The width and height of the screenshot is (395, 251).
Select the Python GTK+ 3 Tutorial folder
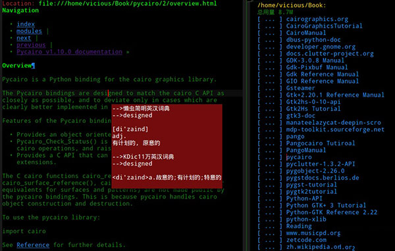click(x=326, y=206)
